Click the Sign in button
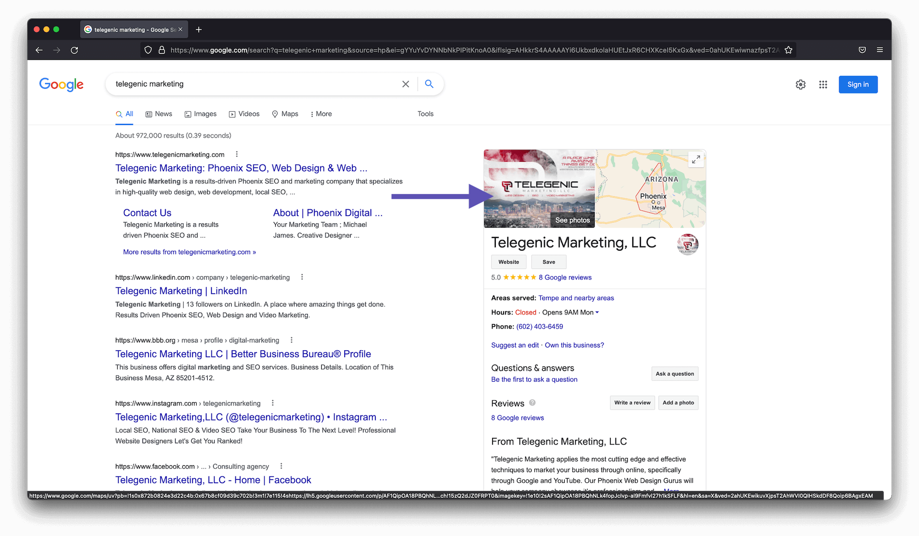 coord(858,84)
